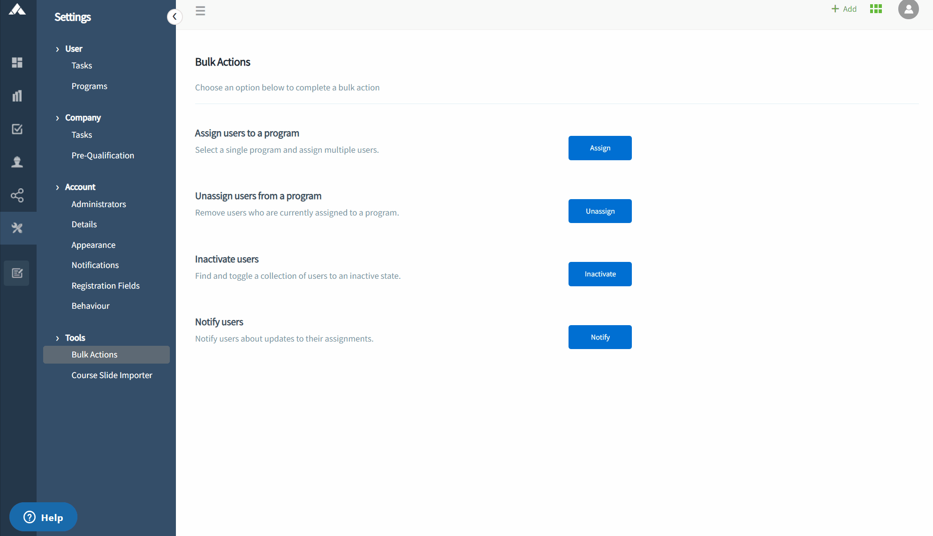Open Tasks under Company
Screen dimensions: 933x536
tap(82, 135)
